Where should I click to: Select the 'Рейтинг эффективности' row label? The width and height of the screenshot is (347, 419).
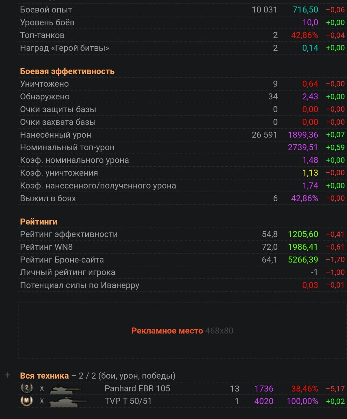[x=69, y=234]
